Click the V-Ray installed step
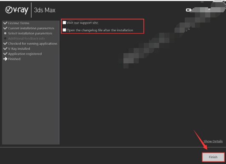Screen dimensions: 226x164 click(x=19, y=48)
